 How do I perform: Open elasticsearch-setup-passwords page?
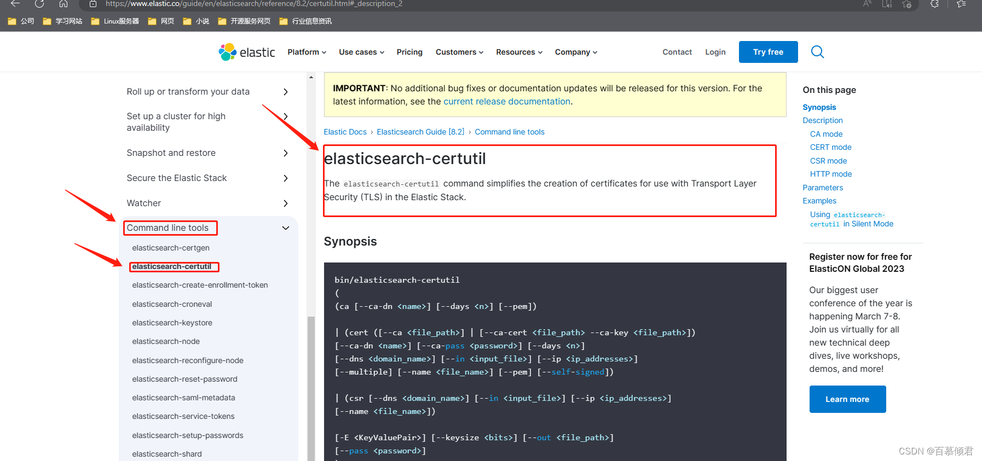188,435
